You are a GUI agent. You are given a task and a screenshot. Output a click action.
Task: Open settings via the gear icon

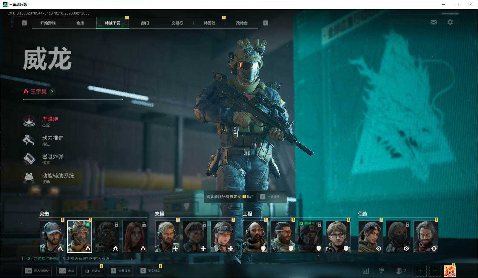[x=450, y=22]
